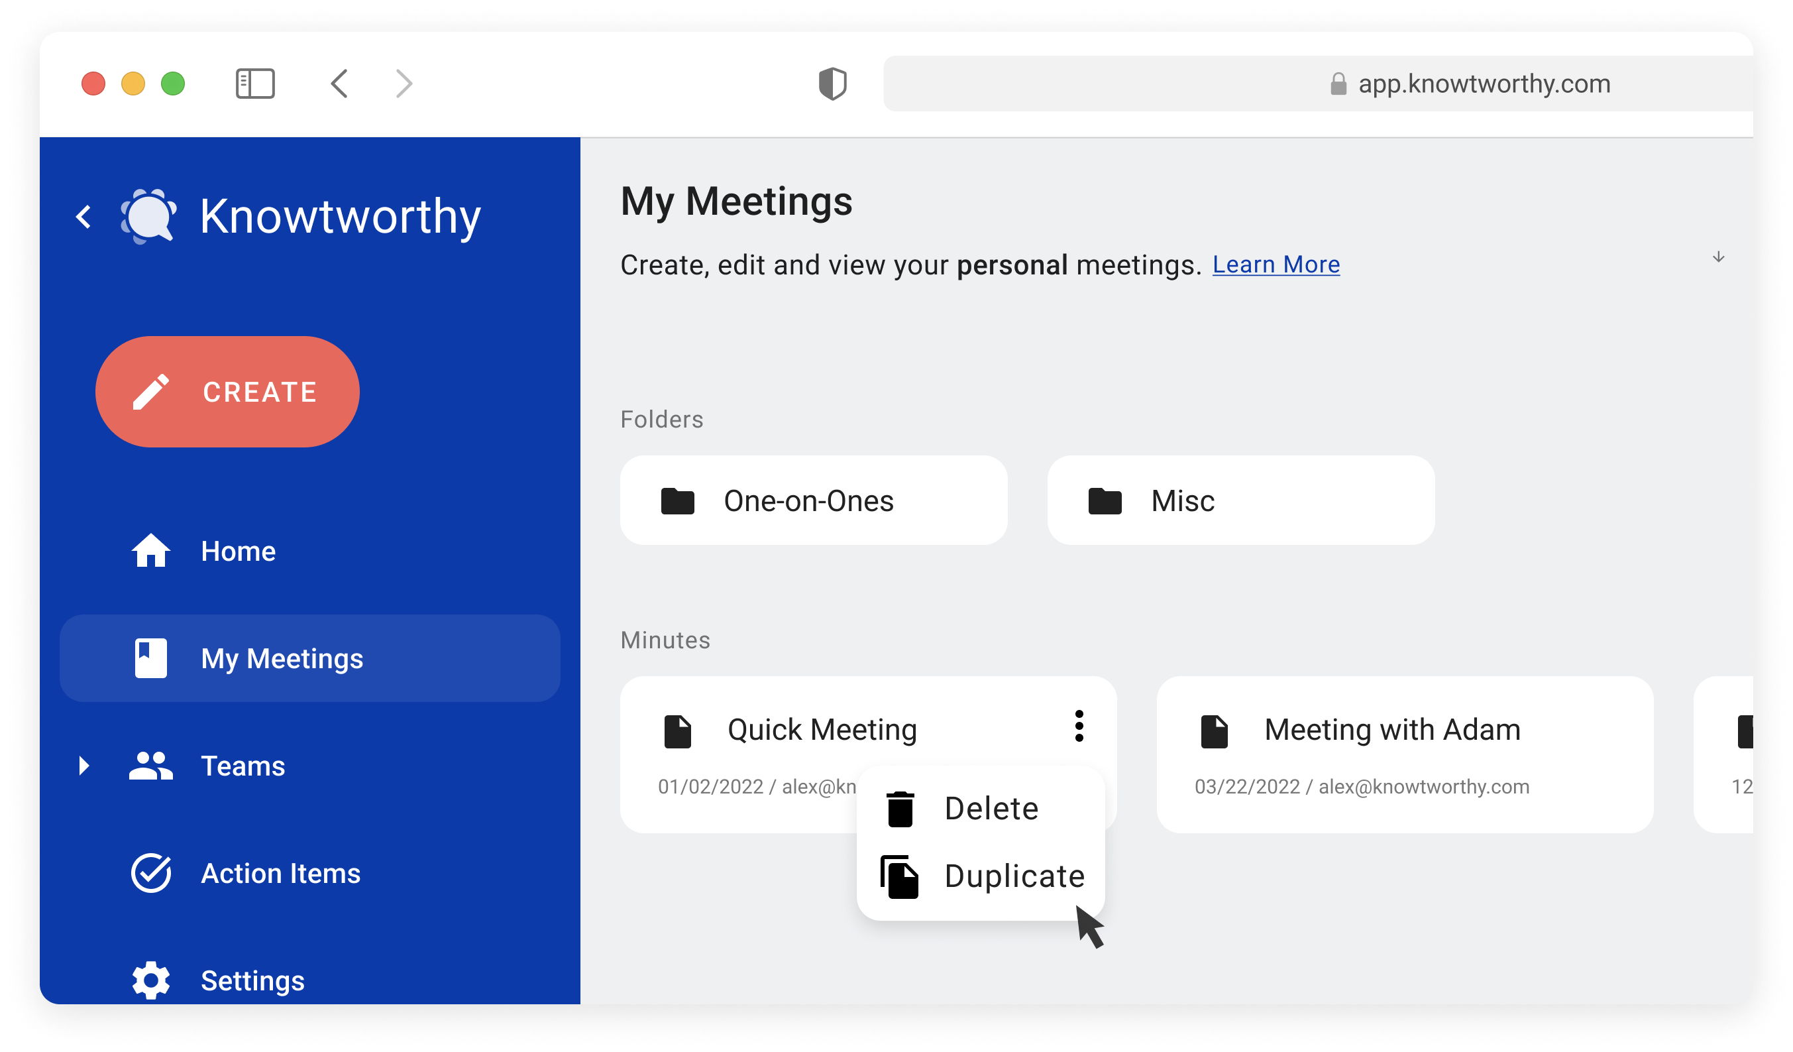
Task: Click the My Meetings bookmark icon
Action: 151,658
